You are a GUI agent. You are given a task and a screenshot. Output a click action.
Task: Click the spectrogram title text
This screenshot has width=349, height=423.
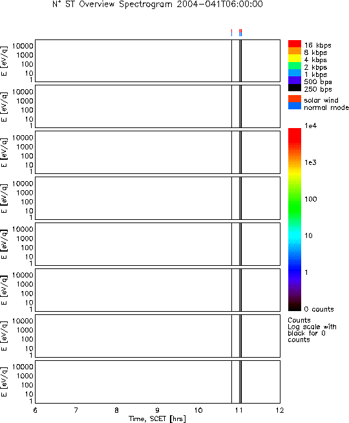tap(158, 5)
